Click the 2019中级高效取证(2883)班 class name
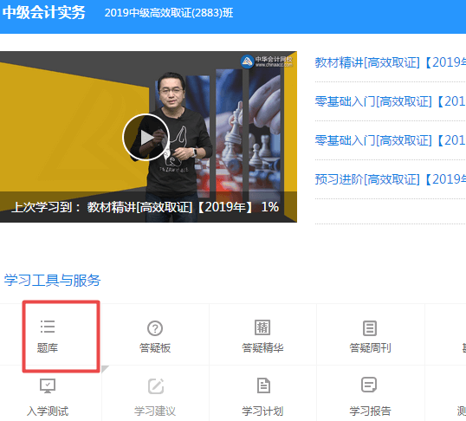This screenshot has width=466, height=421. (169, 13)
